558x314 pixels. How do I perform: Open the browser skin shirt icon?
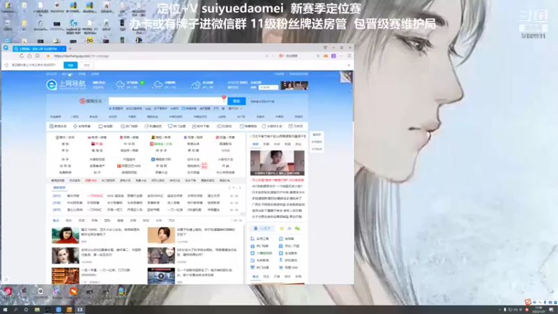pos(325,47)
